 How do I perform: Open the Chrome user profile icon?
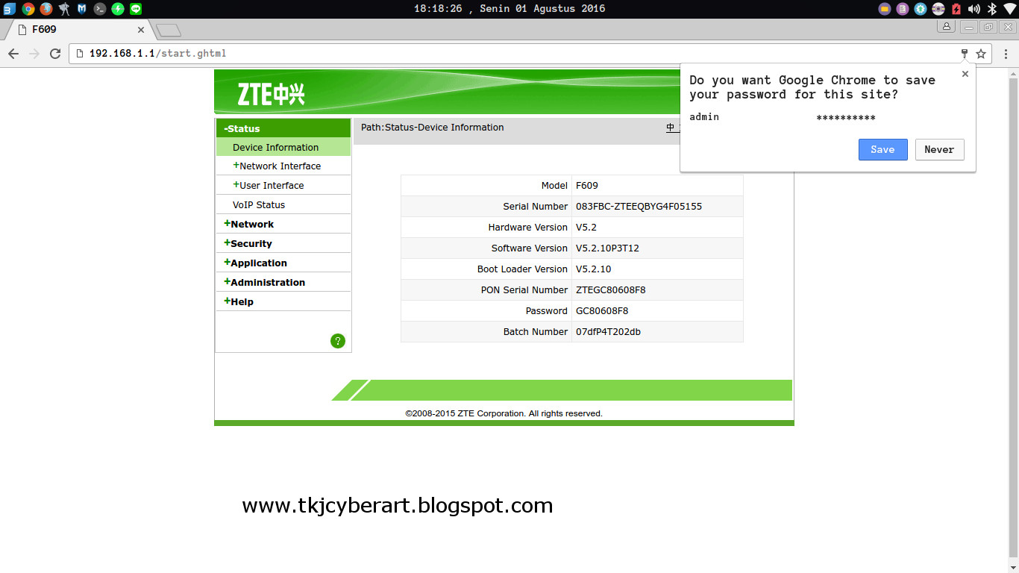946,27
